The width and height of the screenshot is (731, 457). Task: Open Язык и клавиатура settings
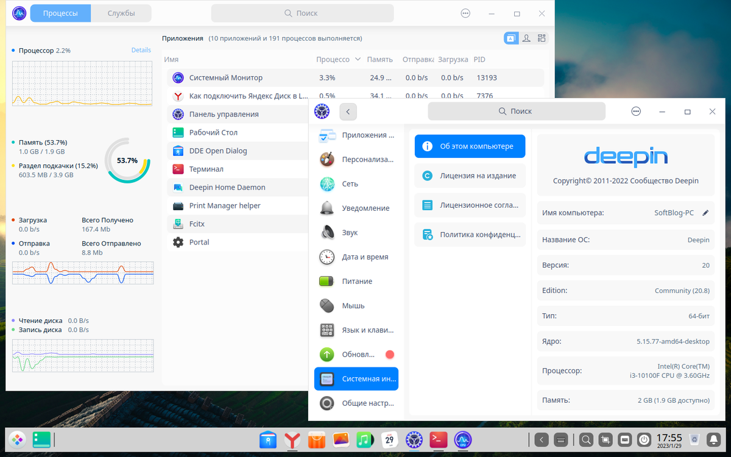[356, 330]
